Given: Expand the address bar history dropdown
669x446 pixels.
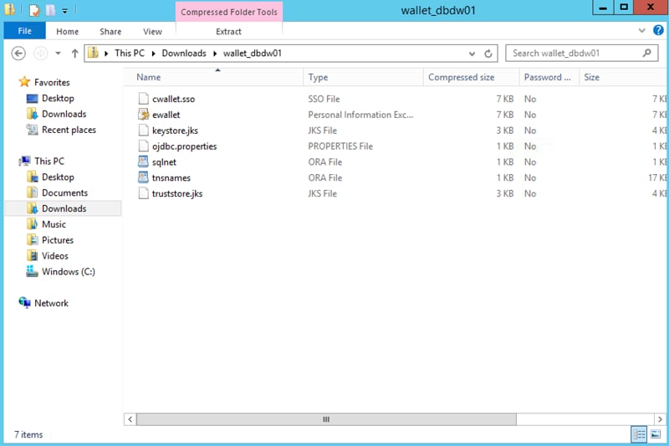Looking at the screenshot, I should point(472,54).
